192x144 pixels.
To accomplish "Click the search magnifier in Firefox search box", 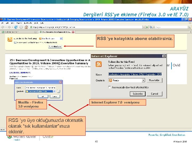I will click(189, 27).
